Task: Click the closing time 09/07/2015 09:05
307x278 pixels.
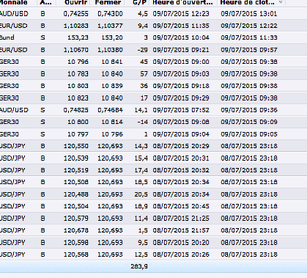Action: [249, 134]
